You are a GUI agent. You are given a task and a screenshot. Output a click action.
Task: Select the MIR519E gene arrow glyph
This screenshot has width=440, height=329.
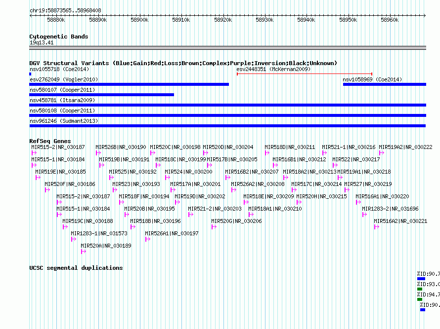click(38, 178)
